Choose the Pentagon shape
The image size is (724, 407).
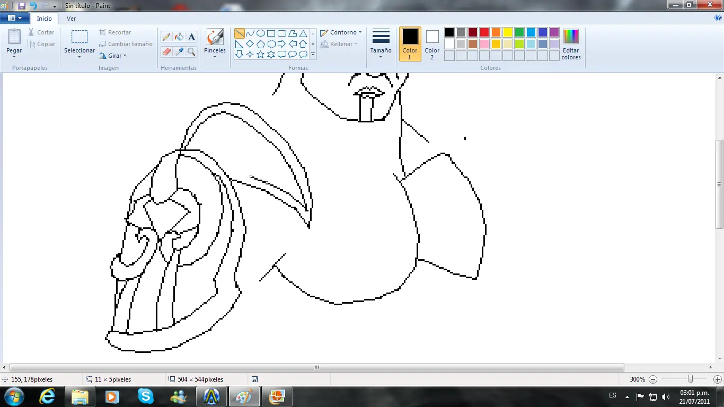pyautogui.click(x=261, y=44)
